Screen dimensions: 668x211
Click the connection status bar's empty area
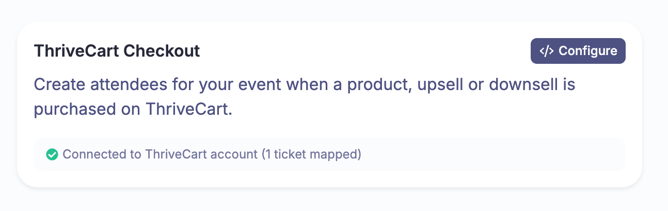click(x=490, y=154)
